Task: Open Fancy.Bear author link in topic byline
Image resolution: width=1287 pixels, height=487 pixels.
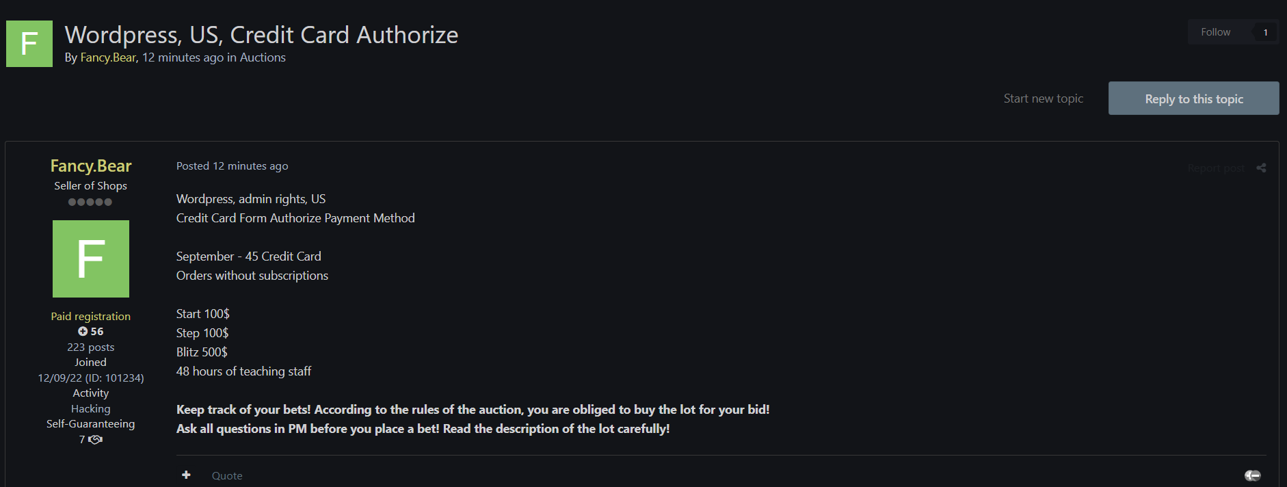Action: [x=109, y=57]
